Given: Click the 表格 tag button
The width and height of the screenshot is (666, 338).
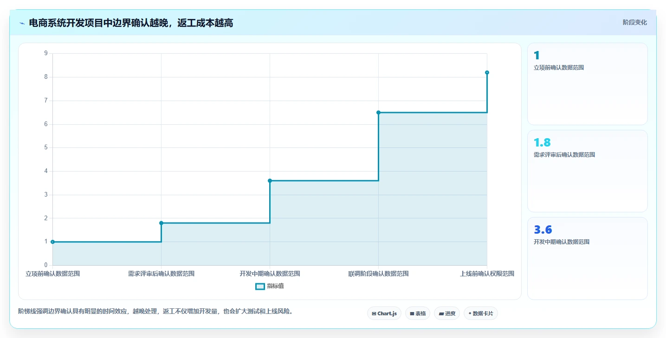Looking at the screenshot, I should pyautogui.click(x=418, y=313).
